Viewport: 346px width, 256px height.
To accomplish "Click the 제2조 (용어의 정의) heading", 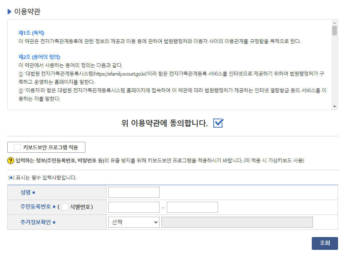I will [39, 57].
